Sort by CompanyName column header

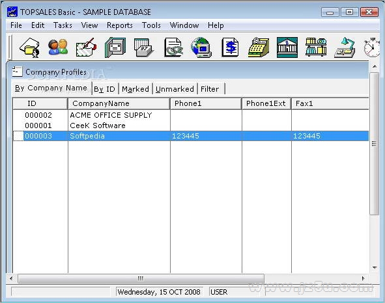[x=119, y=103]
